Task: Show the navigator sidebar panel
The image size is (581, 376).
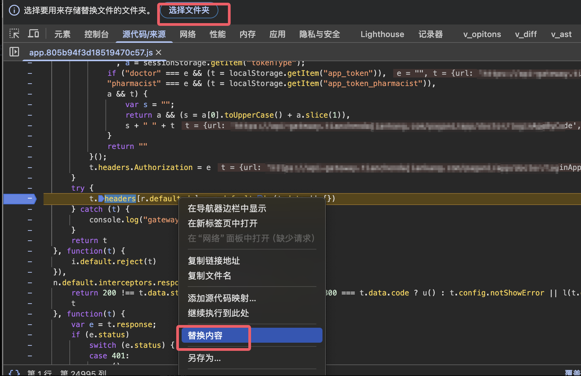Action: pyautogui.click(x=14, y=52)
